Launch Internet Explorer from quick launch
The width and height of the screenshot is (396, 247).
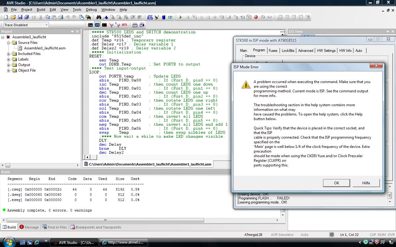(x=37, y=242)
